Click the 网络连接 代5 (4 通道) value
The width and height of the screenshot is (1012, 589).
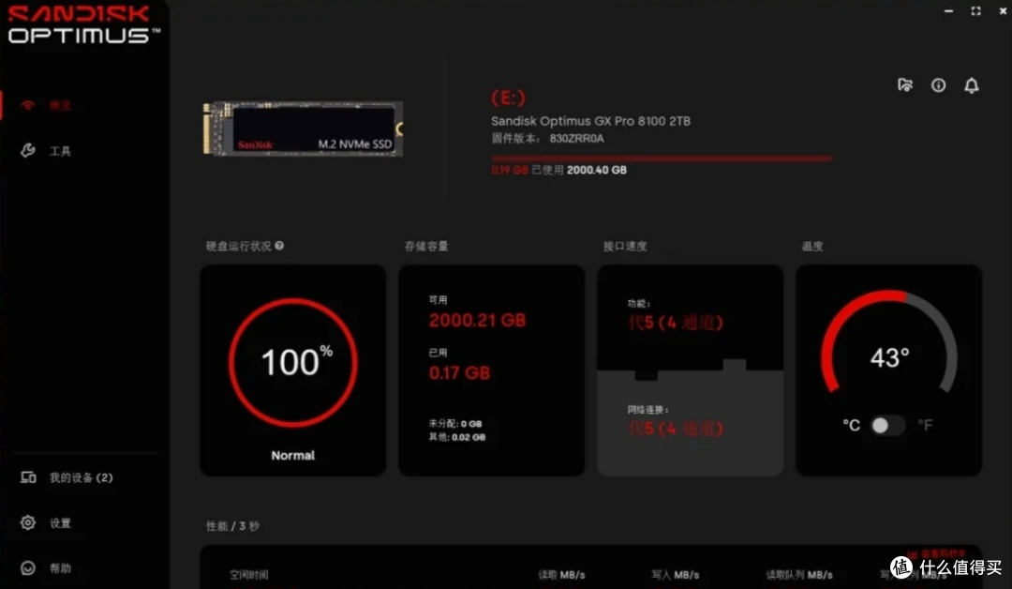pyautogui.click(x=675, y=429)
